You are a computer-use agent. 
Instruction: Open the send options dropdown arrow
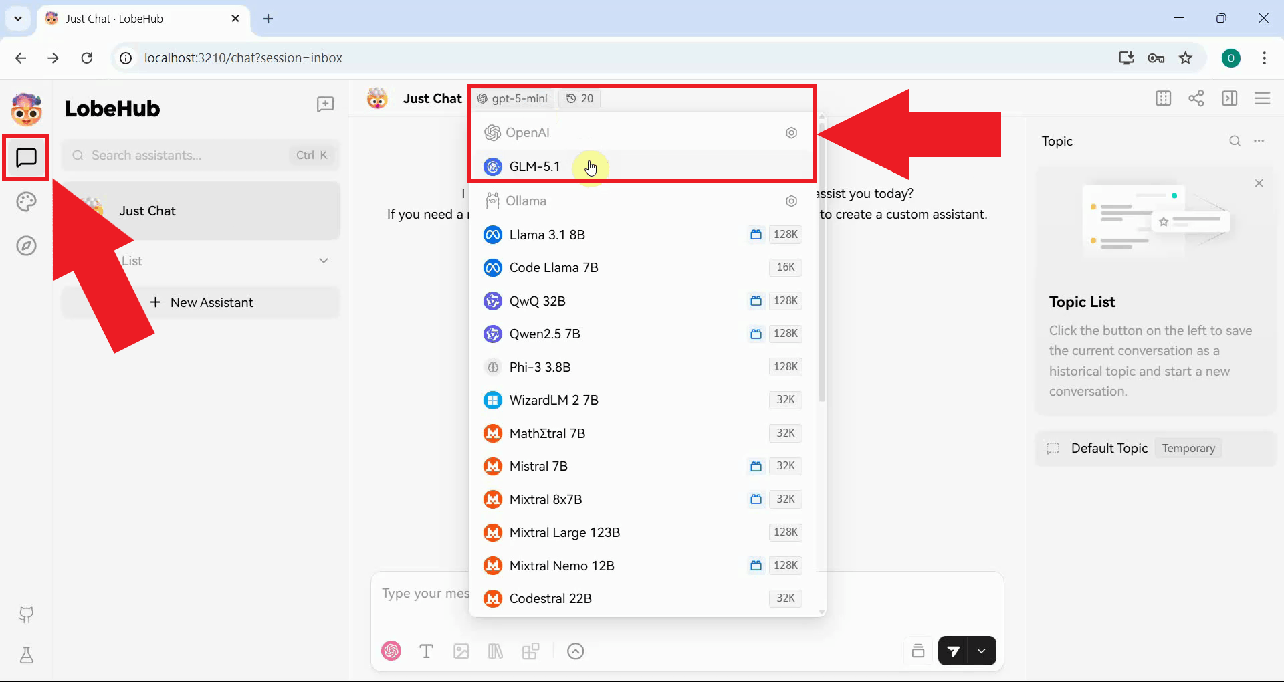(x=981, y=651)
